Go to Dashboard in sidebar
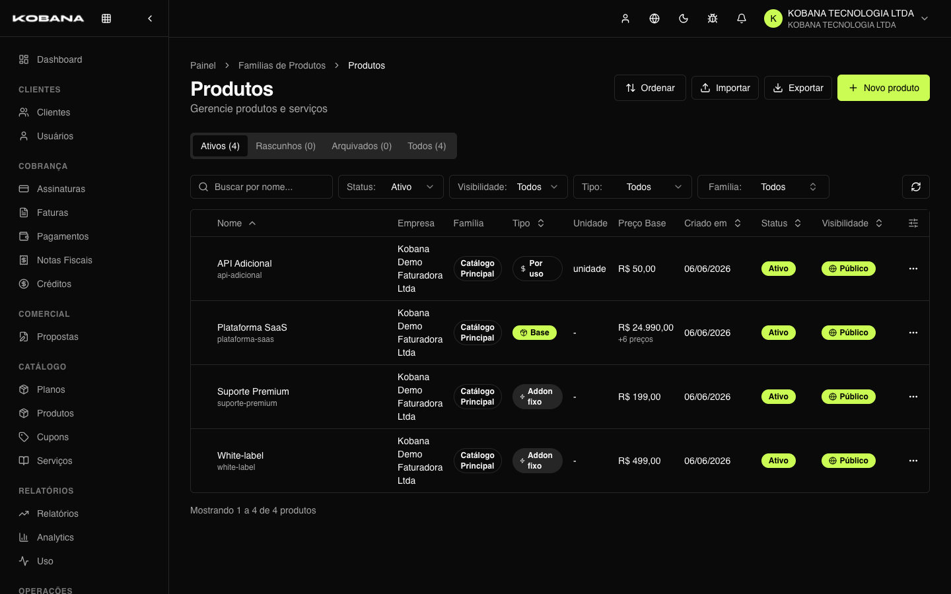This screenshot has height=594, width=951. point(85,59)
